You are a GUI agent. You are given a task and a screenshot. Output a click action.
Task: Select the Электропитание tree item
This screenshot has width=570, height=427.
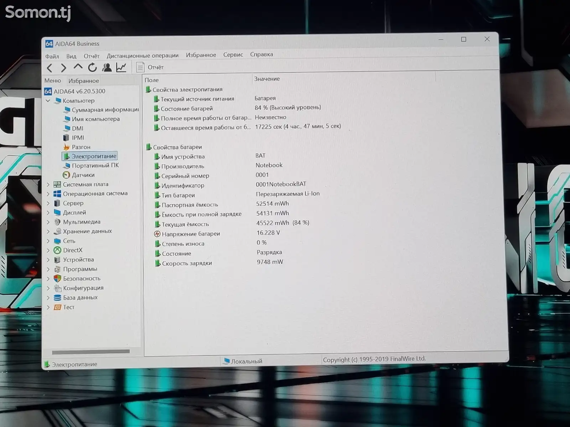pyautogui.click(x=89, y=156)
